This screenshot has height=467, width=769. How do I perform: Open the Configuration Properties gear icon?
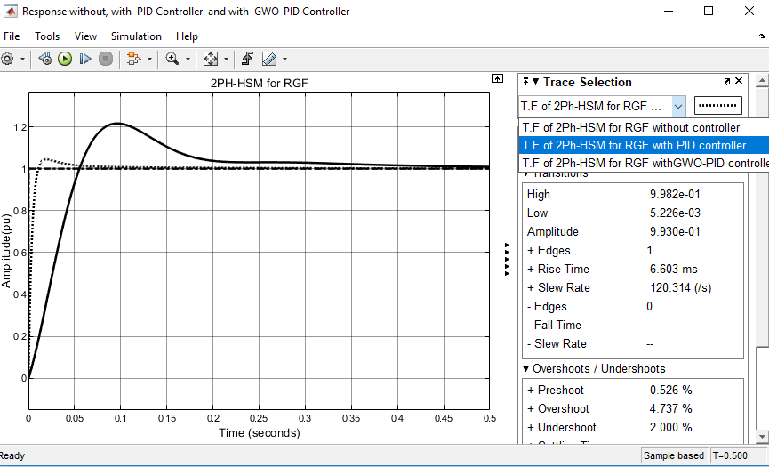tap(7, 60)
